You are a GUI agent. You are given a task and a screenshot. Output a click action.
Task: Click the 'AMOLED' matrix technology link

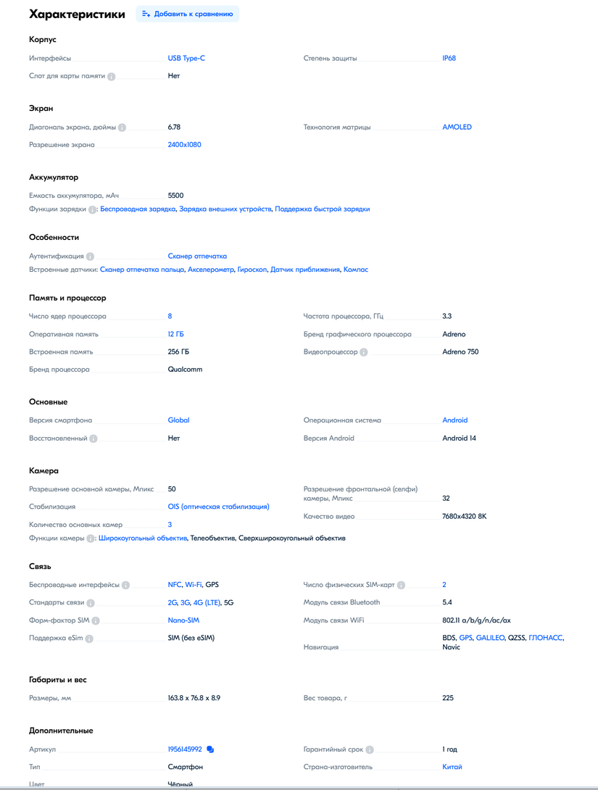click(x=457, y=127)
